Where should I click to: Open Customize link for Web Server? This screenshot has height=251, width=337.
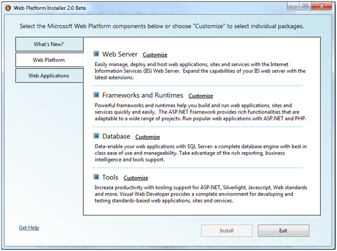point(155,55)
